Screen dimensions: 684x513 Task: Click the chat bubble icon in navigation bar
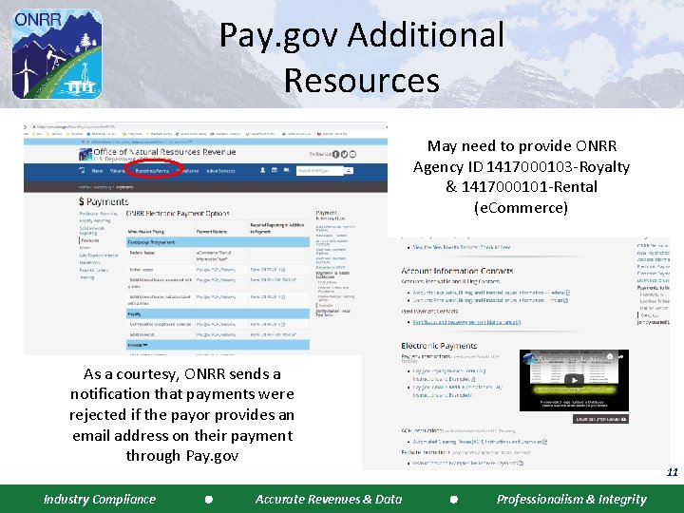pyautogui.click(x=286, y=170)
